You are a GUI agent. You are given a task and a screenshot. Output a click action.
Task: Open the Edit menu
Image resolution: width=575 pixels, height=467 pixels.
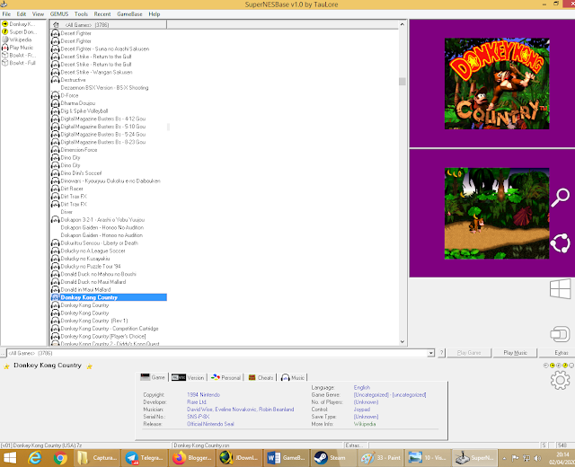22,14
